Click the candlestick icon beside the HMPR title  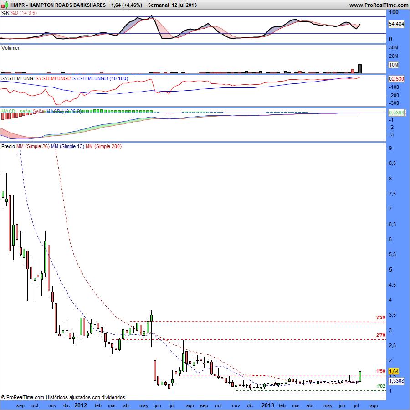click(5, 5)
